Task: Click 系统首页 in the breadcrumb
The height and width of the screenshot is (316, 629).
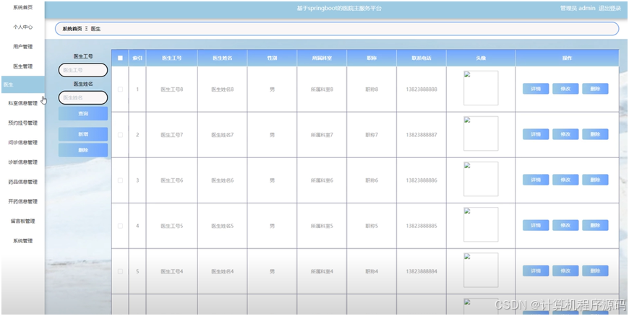Action: click(72, 29)
